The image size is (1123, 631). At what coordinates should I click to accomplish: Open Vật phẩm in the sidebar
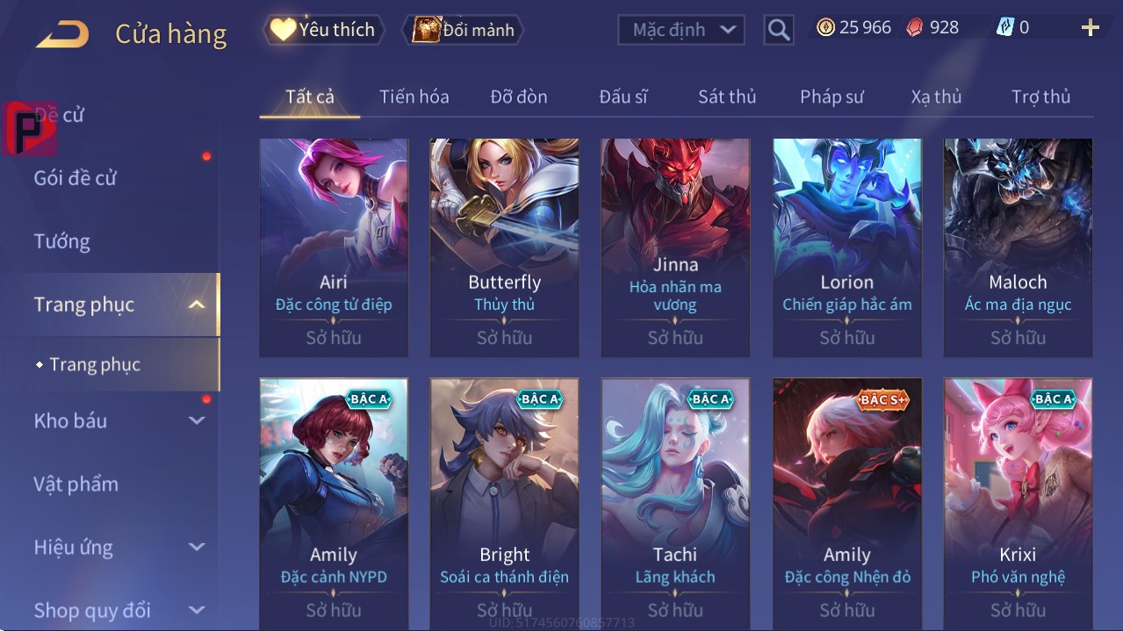coord(76,484)
